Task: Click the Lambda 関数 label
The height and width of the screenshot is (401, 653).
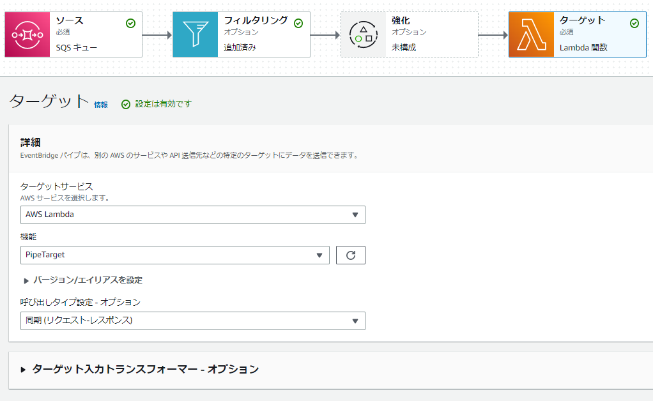Action: click(583, 48)
